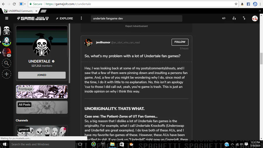Click the Game Jolt logo

[x=33, y=18]
